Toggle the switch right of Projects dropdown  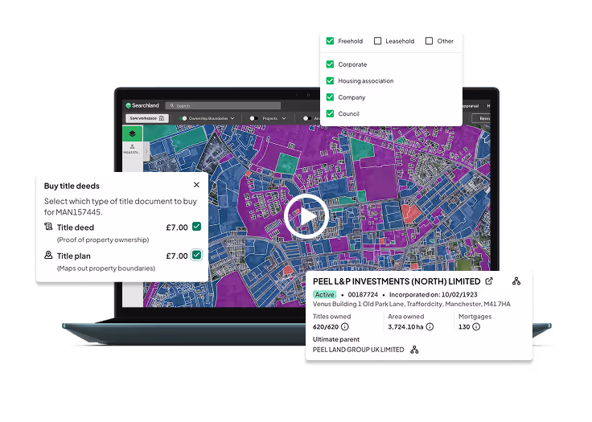point(307,118)
